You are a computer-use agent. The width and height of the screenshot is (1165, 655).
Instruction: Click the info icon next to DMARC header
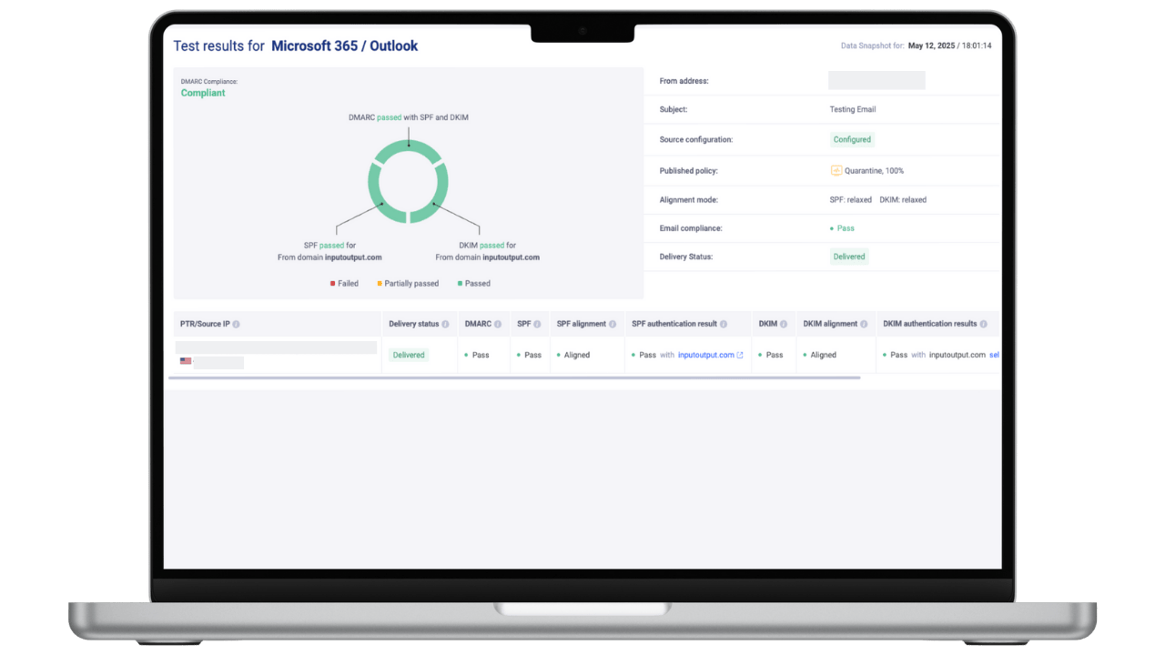click(x=498, y=324)
